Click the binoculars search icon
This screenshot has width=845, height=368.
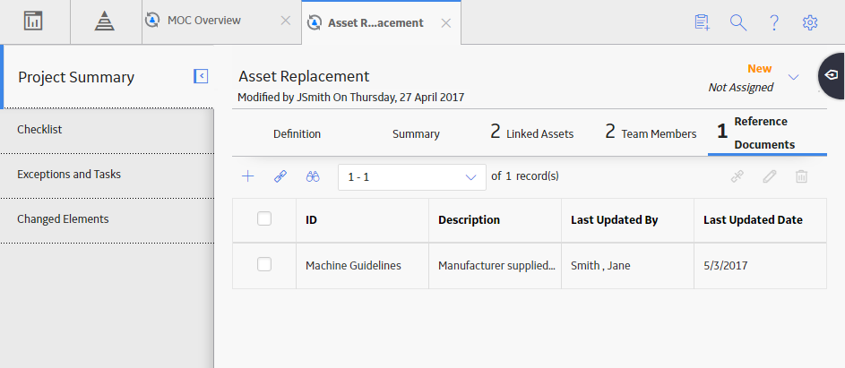point(313,176)
